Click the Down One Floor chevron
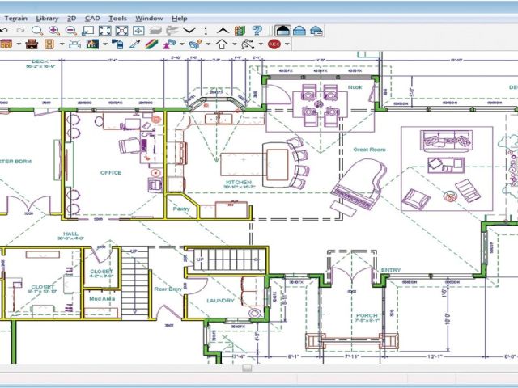Viewport: 518px width, 388px height. [x=189, y=31]
